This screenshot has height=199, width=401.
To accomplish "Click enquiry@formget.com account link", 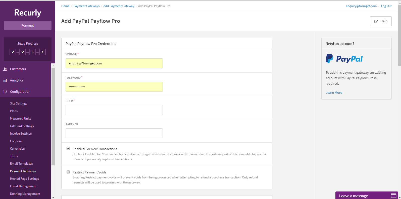I will (361, 6).
